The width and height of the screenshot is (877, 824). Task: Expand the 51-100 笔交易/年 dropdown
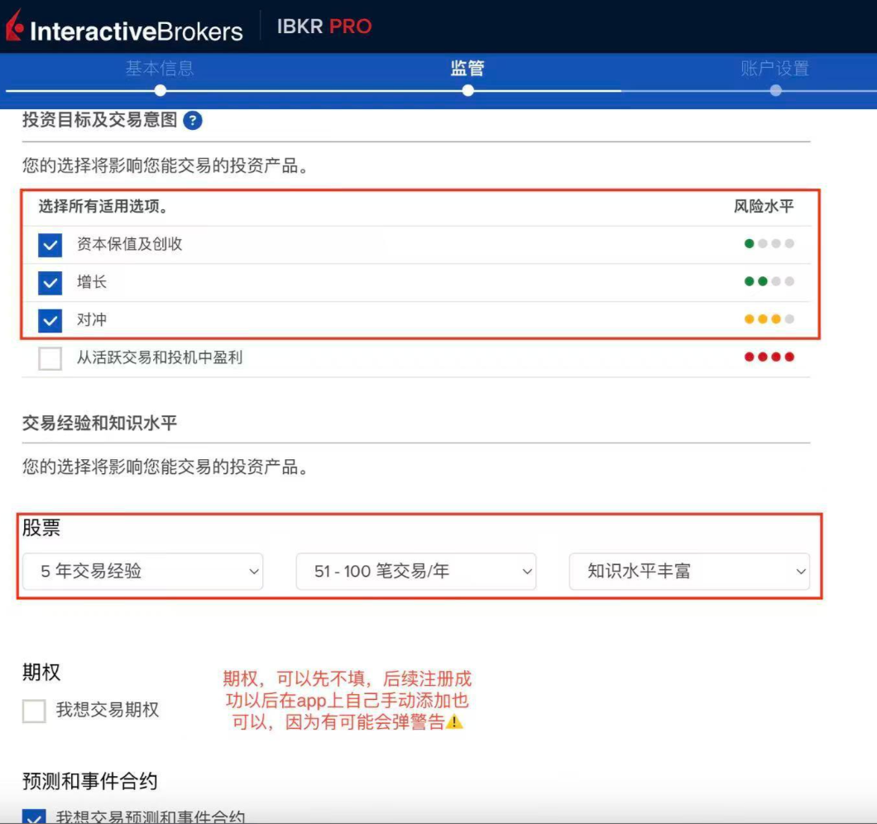416,571
